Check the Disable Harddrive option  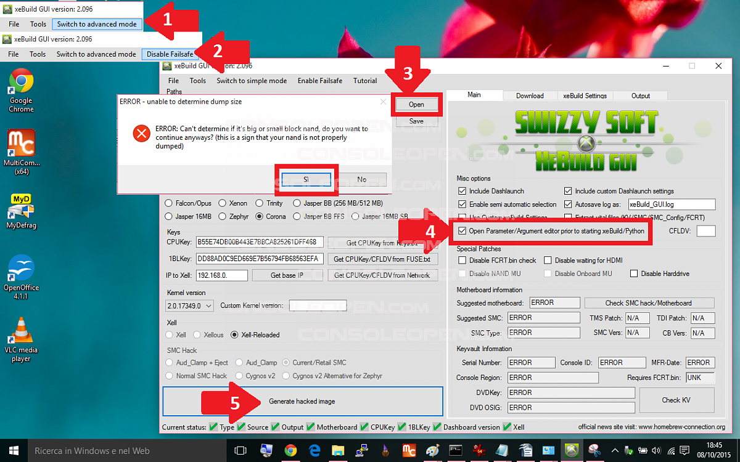(x=634, y=274)
